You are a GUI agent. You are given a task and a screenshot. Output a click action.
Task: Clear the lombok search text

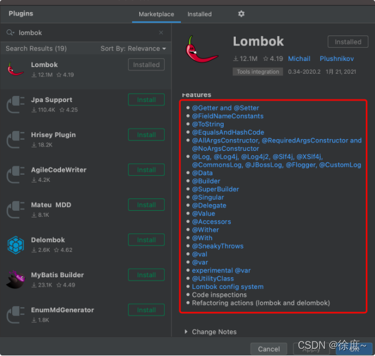pyautogui.click(x=161, y=32)
